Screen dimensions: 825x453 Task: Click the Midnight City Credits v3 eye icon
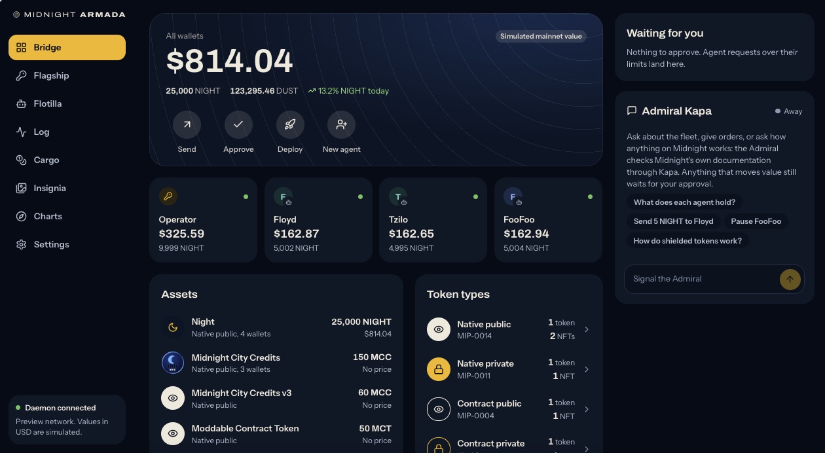pyautogui.click(x=173, y=398)
